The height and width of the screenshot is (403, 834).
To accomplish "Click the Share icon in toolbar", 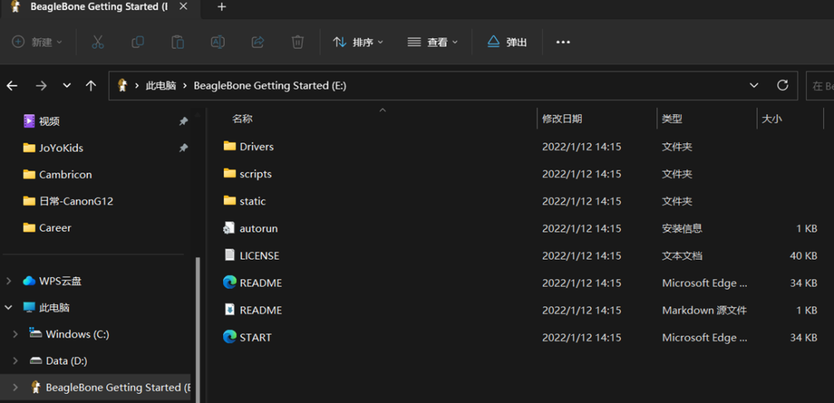I will click(x=258, y=42).
